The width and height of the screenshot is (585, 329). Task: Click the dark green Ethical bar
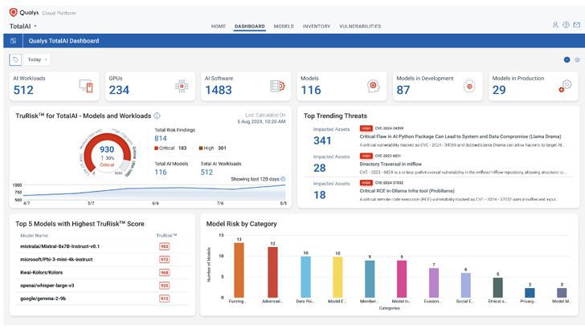[497, 287]
